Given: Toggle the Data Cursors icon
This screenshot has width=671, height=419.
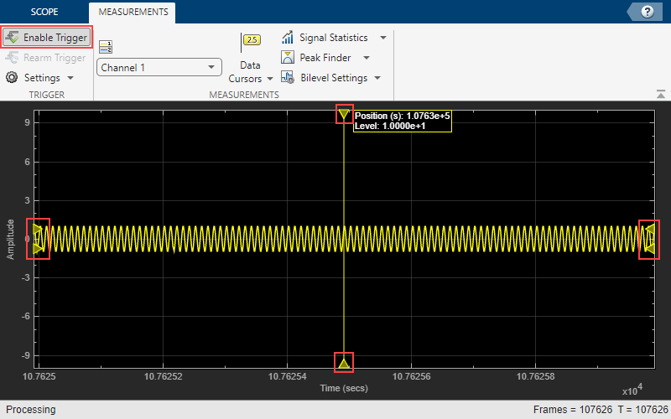Looking at the screenshot, I should 251,40.
